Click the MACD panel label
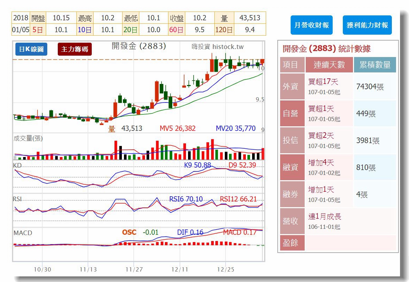This screenshot has width=409, height=282. coord(23,233)
